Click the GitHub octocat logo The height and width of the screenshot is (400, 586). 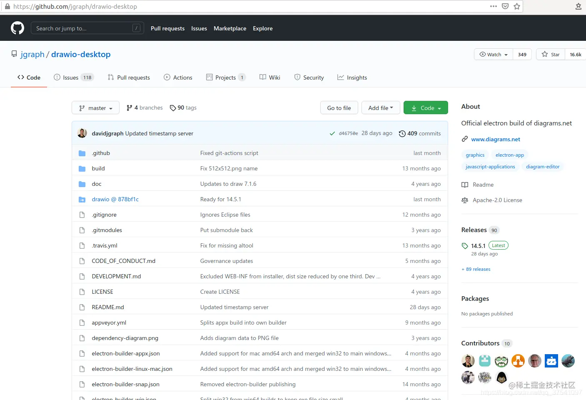pos(17,28)
